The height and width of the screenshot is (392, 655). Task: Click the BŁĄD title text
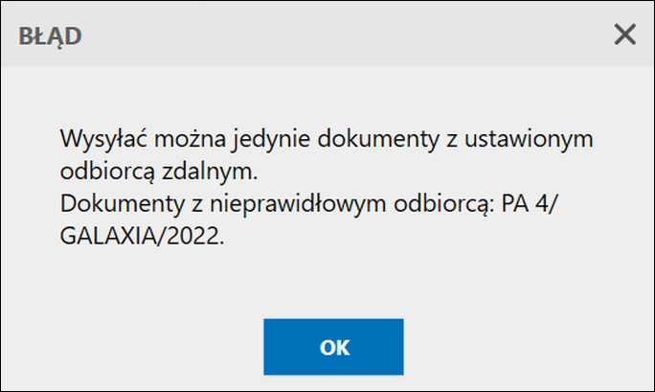click(50, 36)
